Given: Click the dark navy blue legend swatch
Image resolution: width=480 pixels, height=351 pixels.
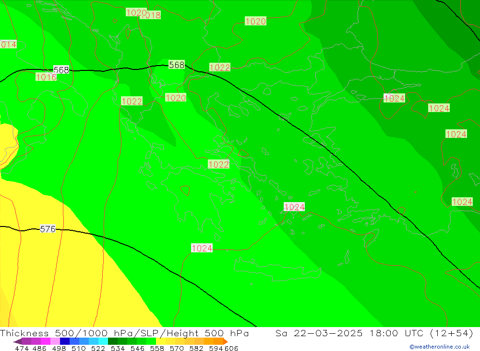Looking at the screenshot, I should coord(65,341).
